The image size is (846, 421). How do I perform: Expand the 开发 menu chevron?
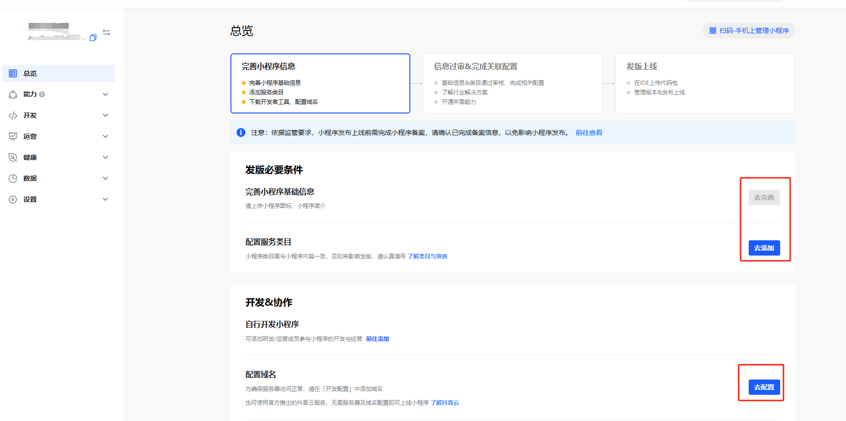pos(105,115)
